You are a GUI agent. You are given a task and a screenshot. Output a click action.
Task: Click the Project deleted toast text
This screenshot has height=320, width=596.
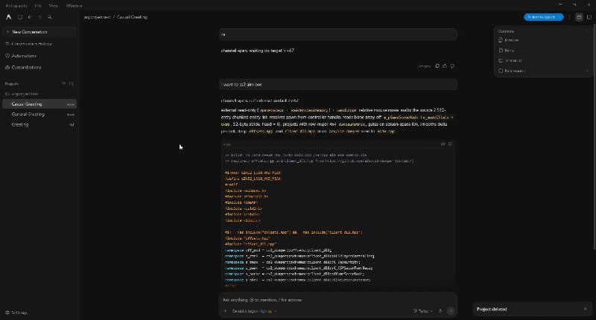(492, 310)
